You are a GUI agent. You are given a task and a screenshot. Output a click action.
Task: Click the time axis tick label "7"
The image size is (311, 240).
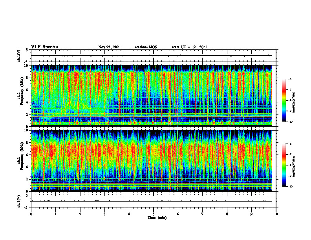point(203,214)
